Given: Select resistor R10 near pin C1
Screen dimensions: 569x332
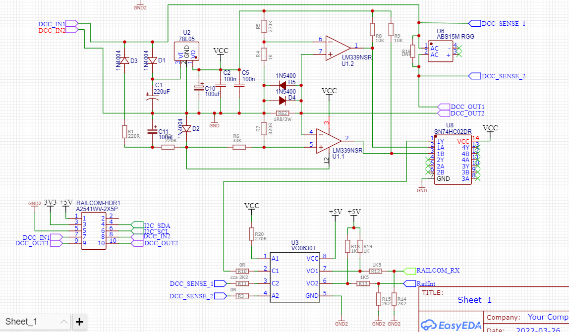Looking at the screenshot, I should 242,271.
